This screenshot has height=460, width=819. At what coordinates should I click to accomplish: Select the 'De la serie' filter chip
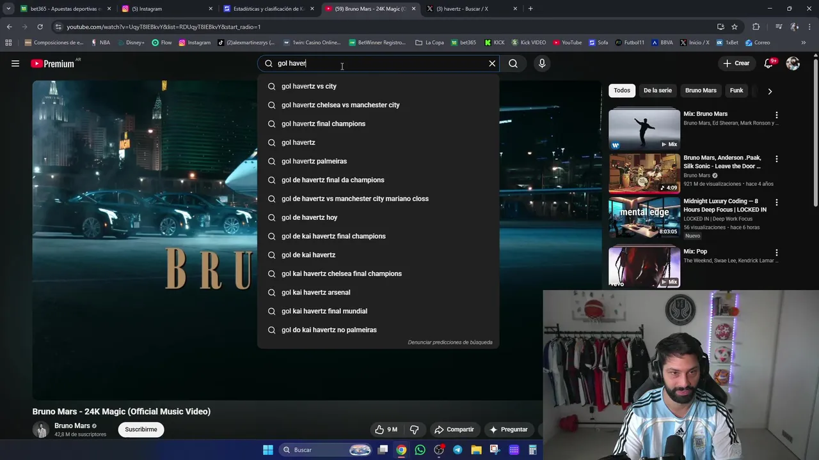coord(657,90)
